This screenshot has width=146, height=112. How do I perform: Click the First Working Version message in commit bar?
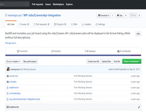28,69
